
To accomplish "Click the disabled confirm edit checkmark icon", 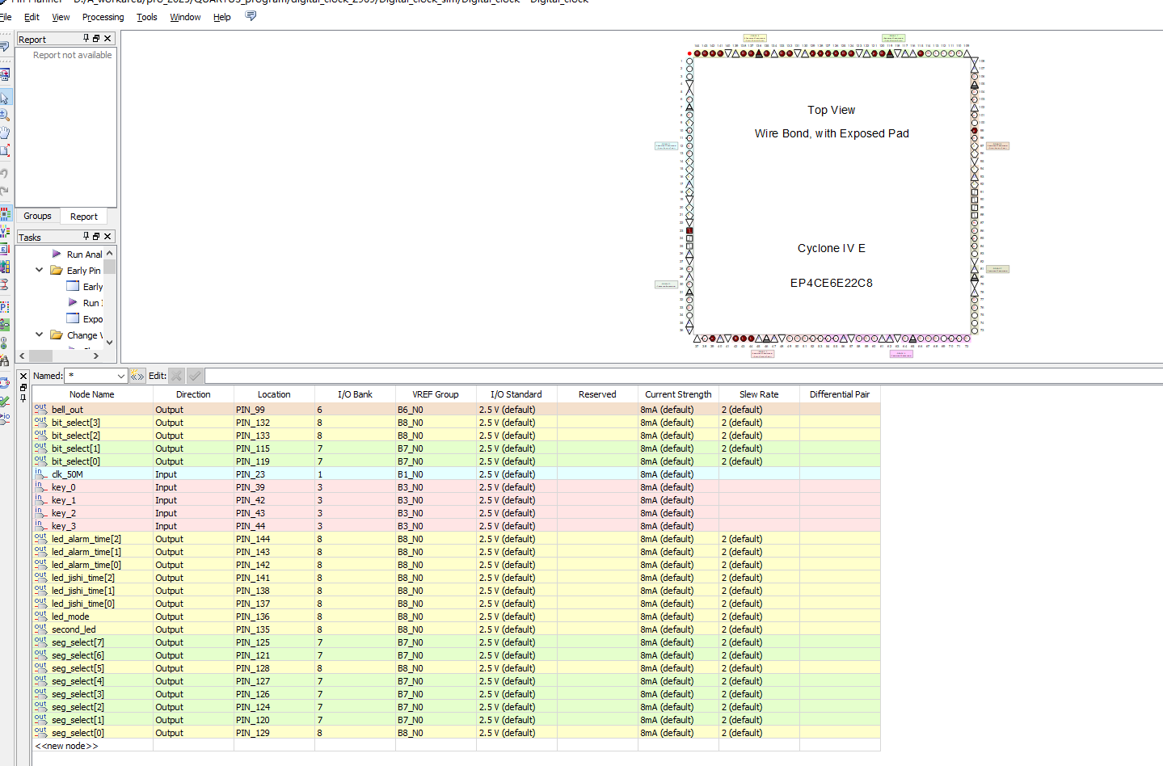I will coord(195,376).
